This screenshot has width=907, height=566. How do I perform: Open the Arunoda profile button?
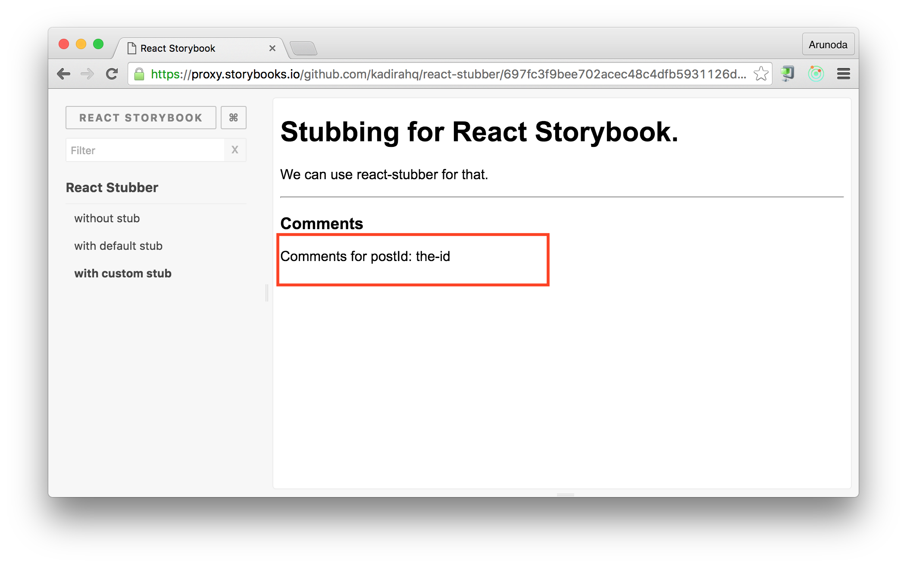pos(827,44)
